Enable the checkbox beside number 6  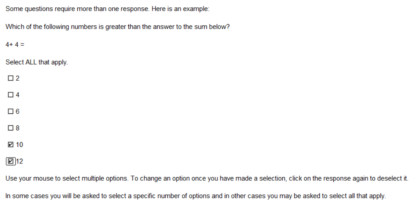pyautogui.click(x=10, y=112)
